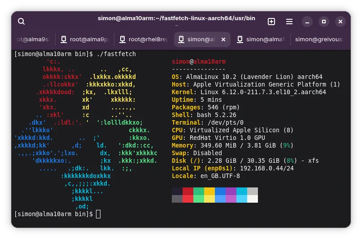Click the blue color swatch, top row
Viewport: 362px width, 239px height.
220,191
